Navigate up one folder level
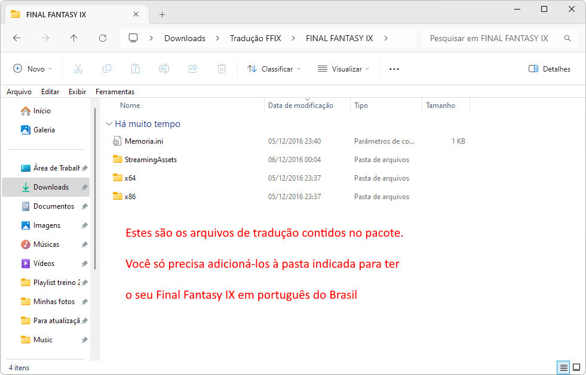Screen dimensions: 586x375 pyautogui.click(x=74, y=38)
